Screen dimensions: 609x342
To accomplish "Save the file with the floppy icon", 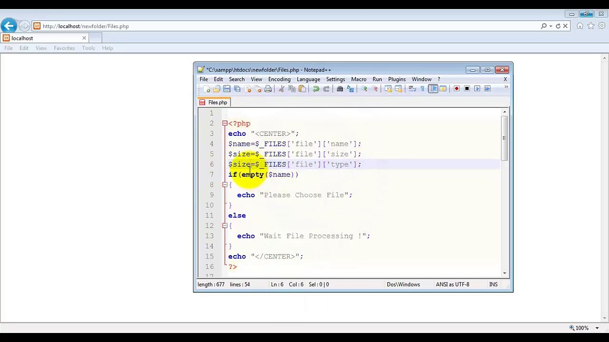I will [227, 89].
